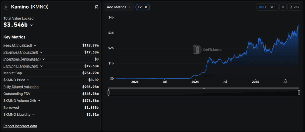
Task: Expand Fees (Annualized) details
Action: [35, 45]
